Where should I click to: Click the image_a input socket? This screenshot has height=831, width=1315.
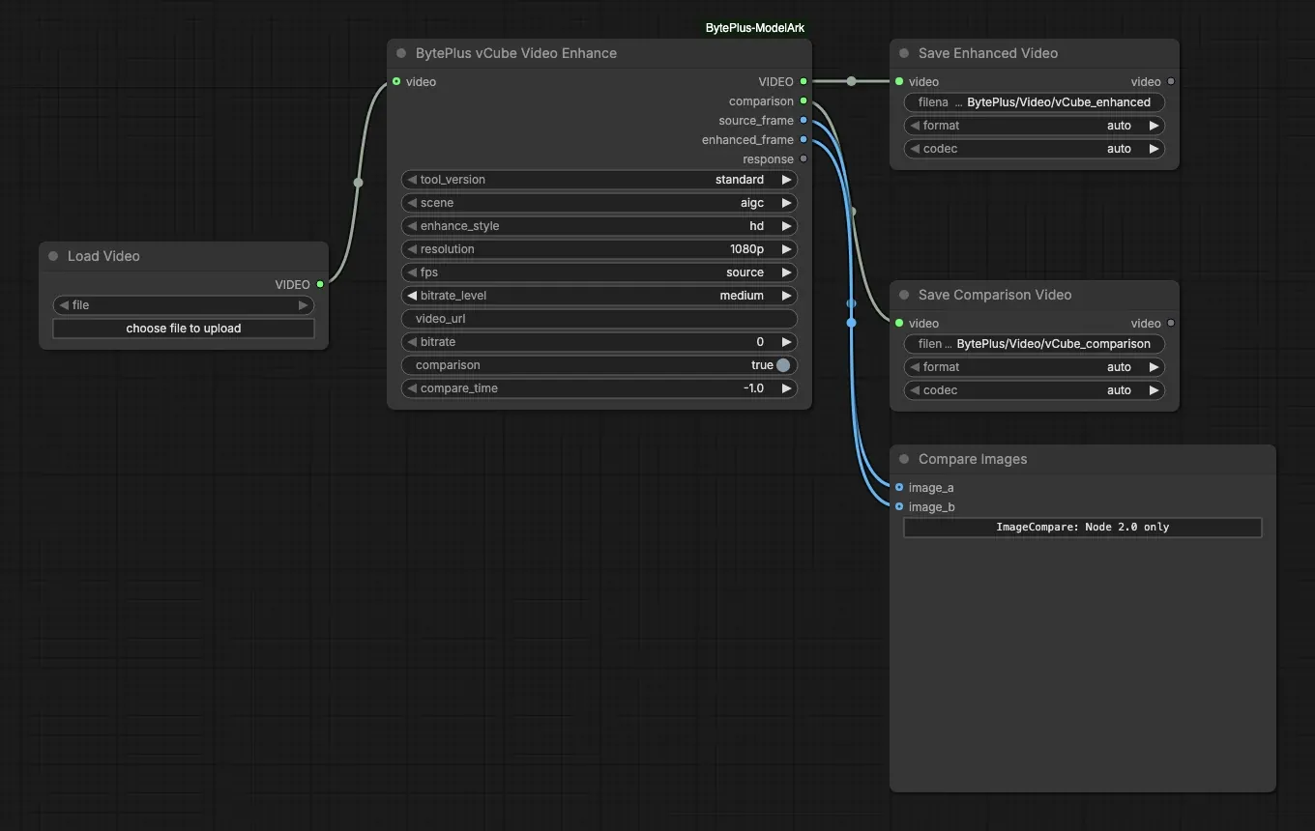pos(899,487)
